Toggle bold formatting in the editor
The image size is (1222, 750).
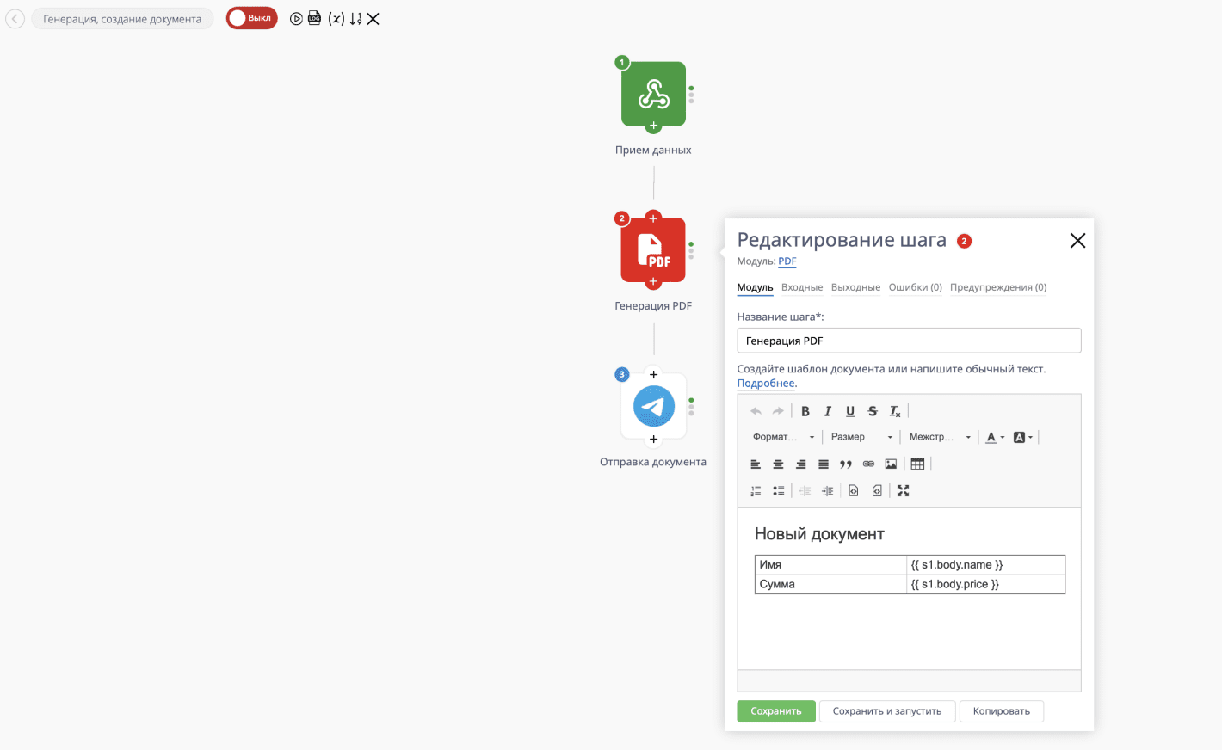(805, 411)
